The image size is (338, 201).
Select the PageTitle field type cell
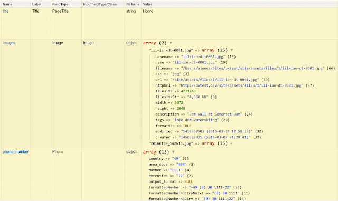click(60, 11)
